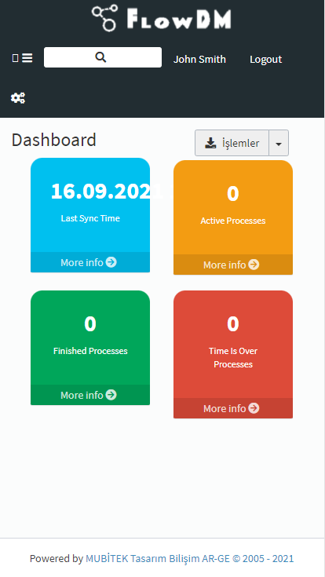Click arrow icon on Active Processes card
325x577 pixels.
[x=254, y=265]
